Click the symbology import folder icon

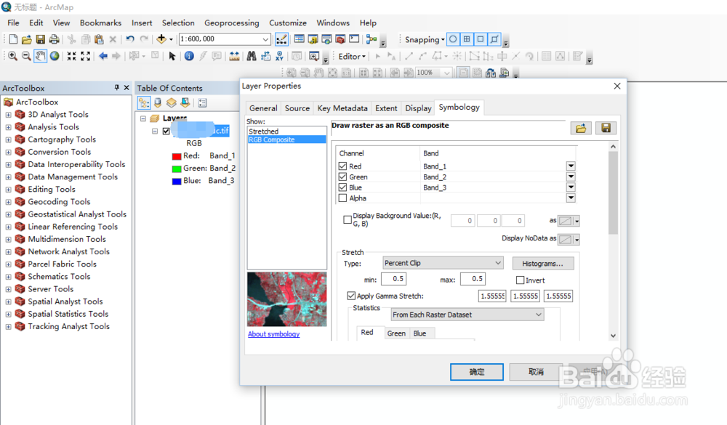click(580, 128)
